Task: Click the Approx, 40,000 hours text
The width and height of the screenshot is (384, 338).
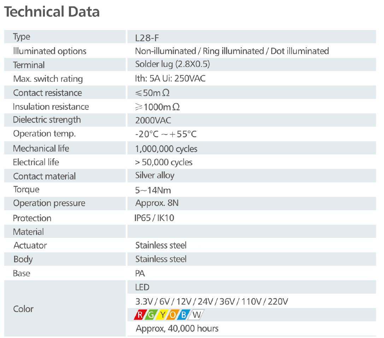Action: (177, 329)
